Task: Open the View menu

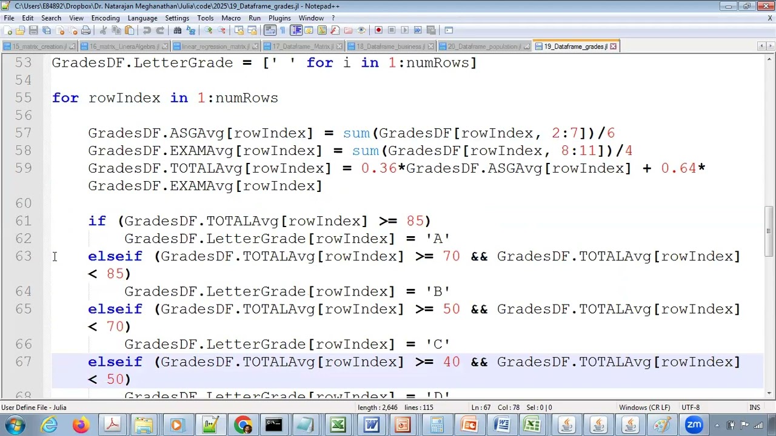Action: coord(76,18)
